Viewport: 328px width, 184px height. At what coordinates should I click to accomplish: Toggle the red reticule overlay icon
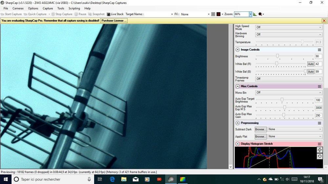tap(218, 14)
